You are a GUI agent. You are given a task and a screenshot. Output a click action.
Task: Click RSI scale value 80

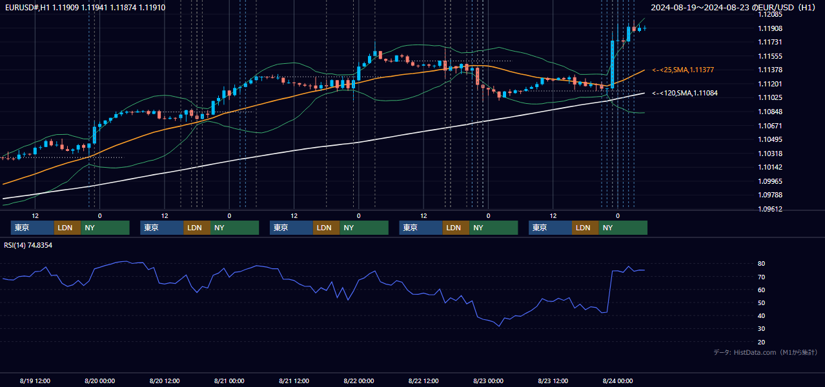[x=762, y=264]
